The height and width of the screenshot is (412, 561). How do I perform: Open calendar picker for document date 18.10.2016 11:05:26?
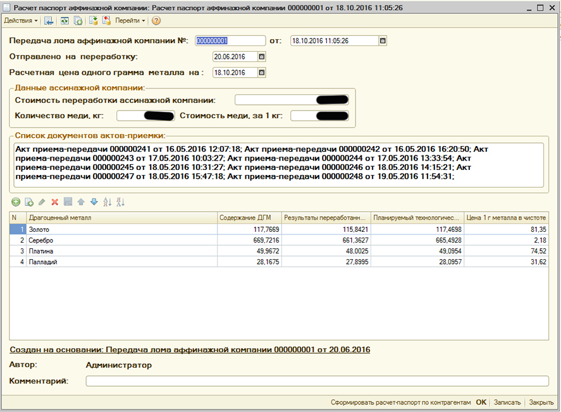point(382,40)
